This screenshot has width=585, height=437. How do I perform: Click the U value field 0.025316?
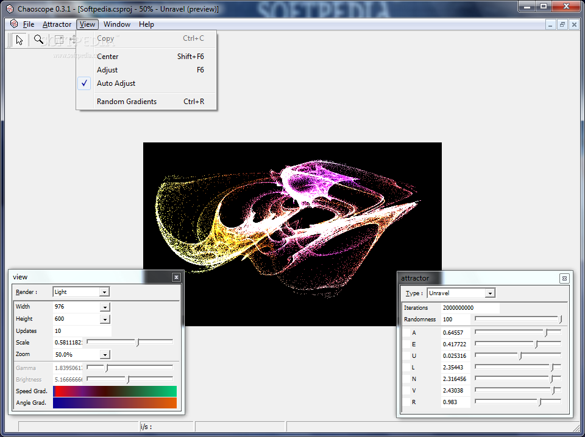(x=456, y=356)
